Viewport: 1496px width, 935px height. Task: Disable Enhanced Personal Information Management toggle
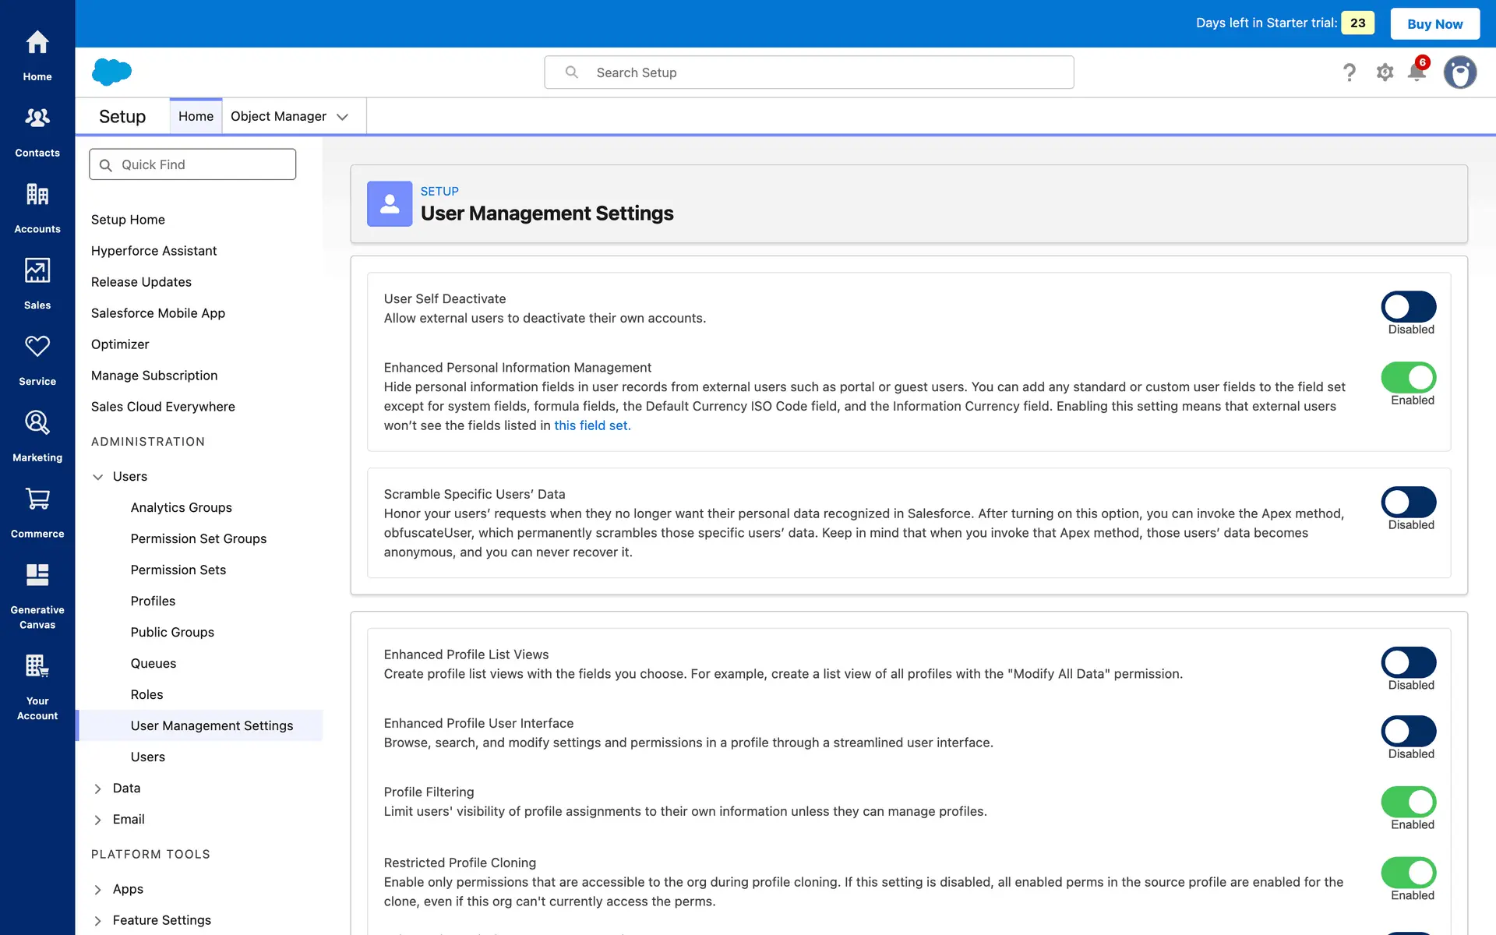[x=1409, y=377]
